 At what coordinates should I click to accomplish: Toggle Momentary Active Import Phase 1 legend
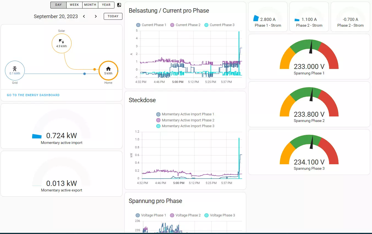click(x=185, y=114)
